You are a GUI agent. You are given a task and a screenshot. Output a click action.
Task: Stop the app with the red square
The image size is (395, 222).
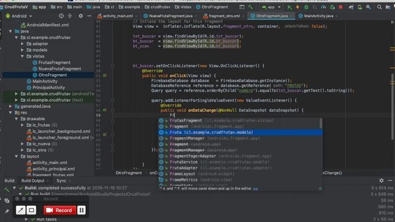tap(341, 7)
